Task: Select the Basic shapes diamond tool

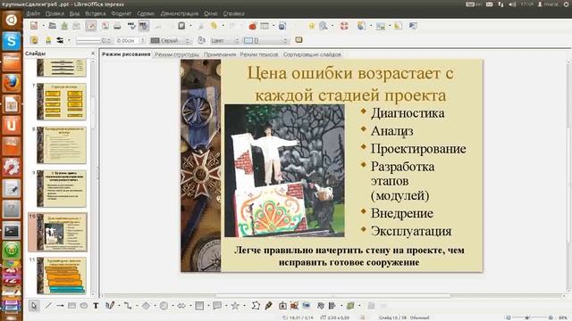Action: pyautogui.click(x=146, y=306)
